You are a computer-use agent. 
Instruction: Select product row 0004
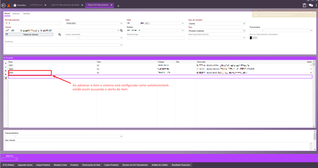coord(160,73)
